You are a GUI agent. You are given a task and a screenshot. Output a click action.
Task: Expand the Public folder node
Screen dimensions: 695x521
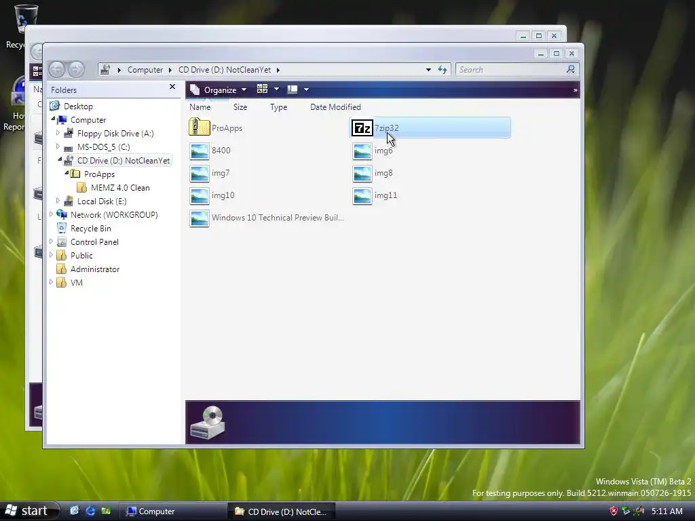tap(51, 255)
